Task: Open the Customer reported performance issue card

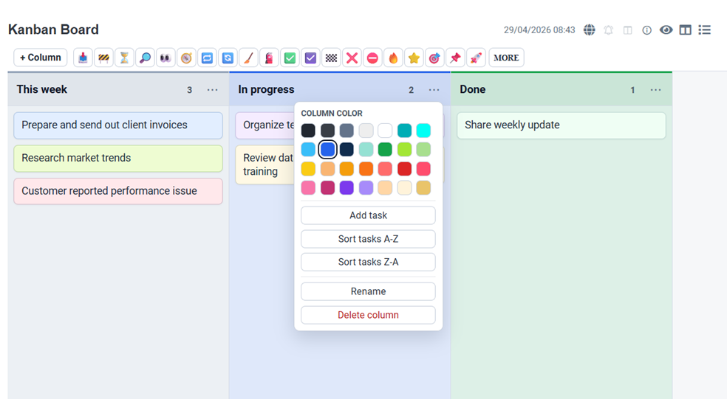Action: tap(118, 191)
